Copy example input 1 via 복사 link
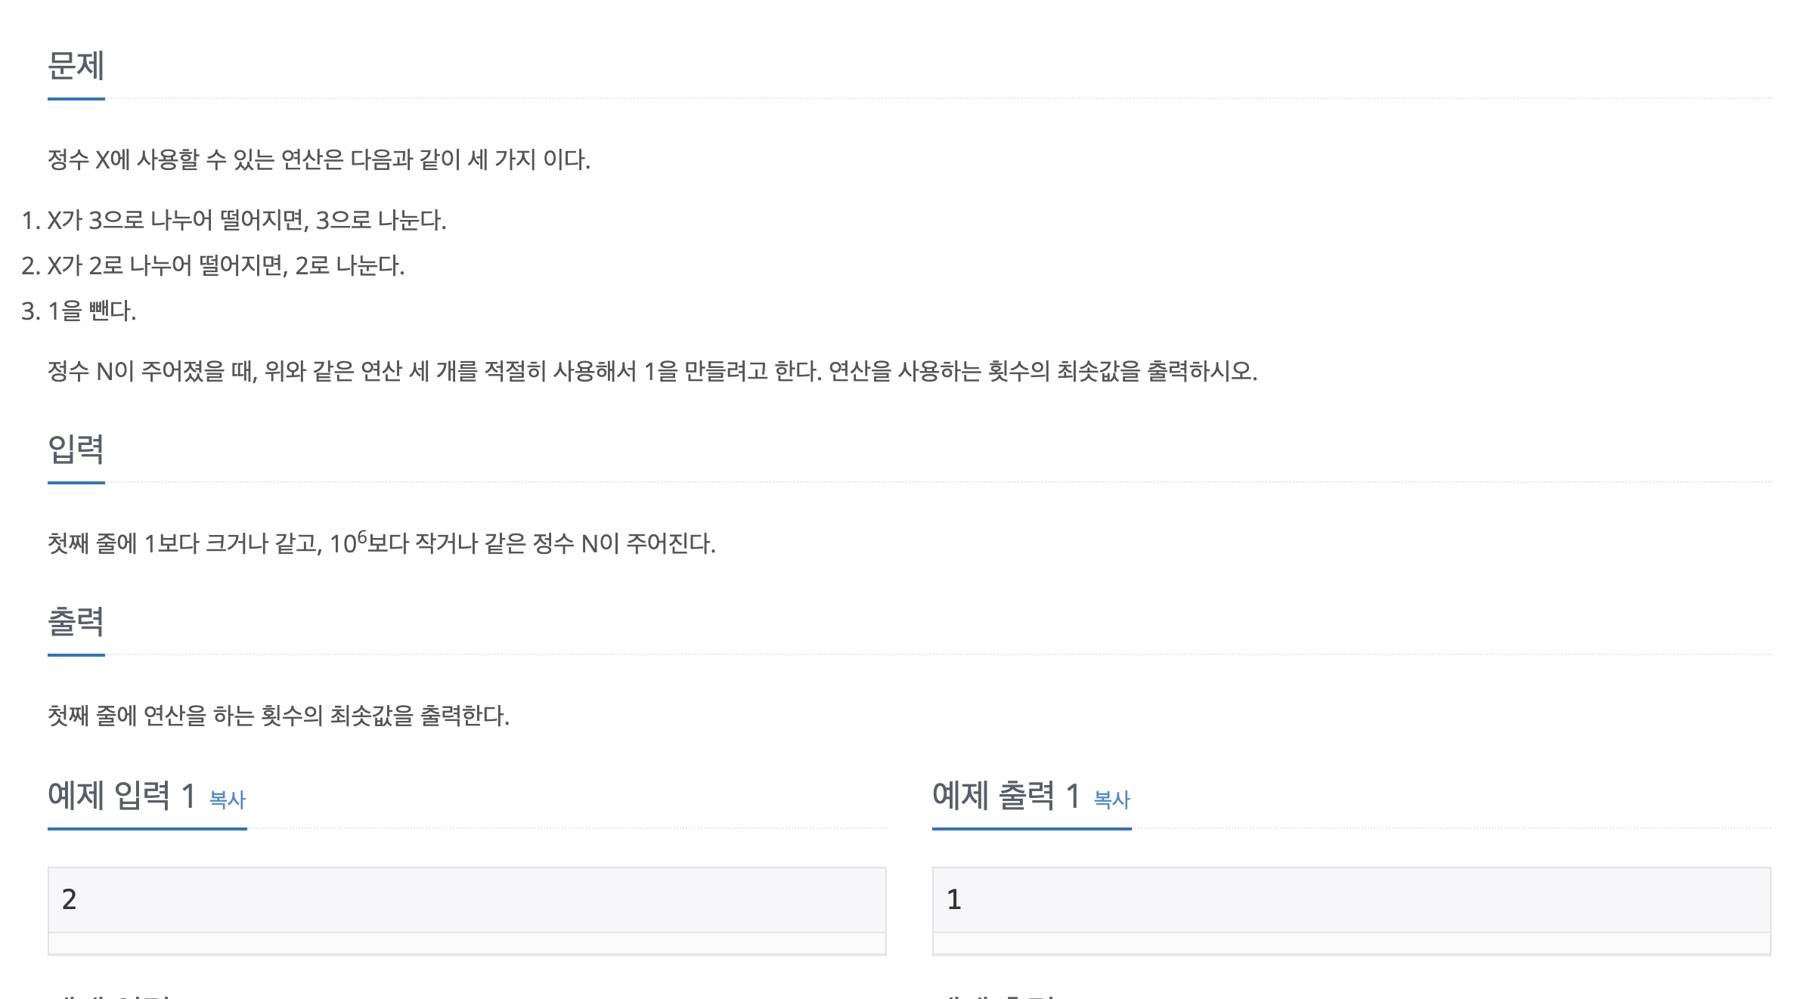Screen dimensions: 1807x999 tap(227, 800)
